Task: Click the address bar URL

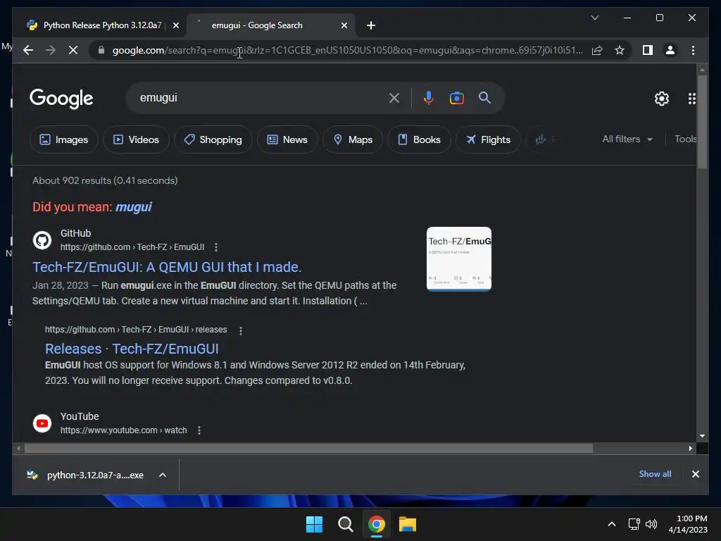Action: [348, 50]
